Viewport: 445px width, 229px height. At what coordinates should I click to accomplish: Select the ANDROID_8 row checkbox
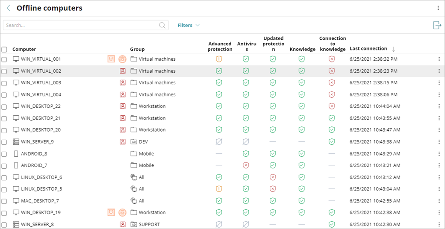coord(4,154)
